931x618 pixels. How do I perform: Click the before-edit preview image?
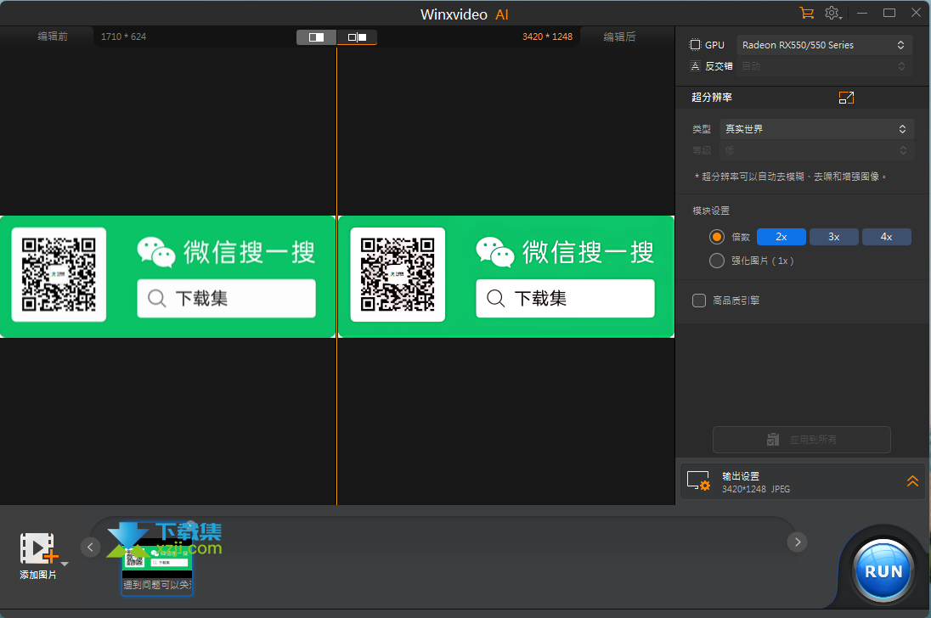point(167,277)
